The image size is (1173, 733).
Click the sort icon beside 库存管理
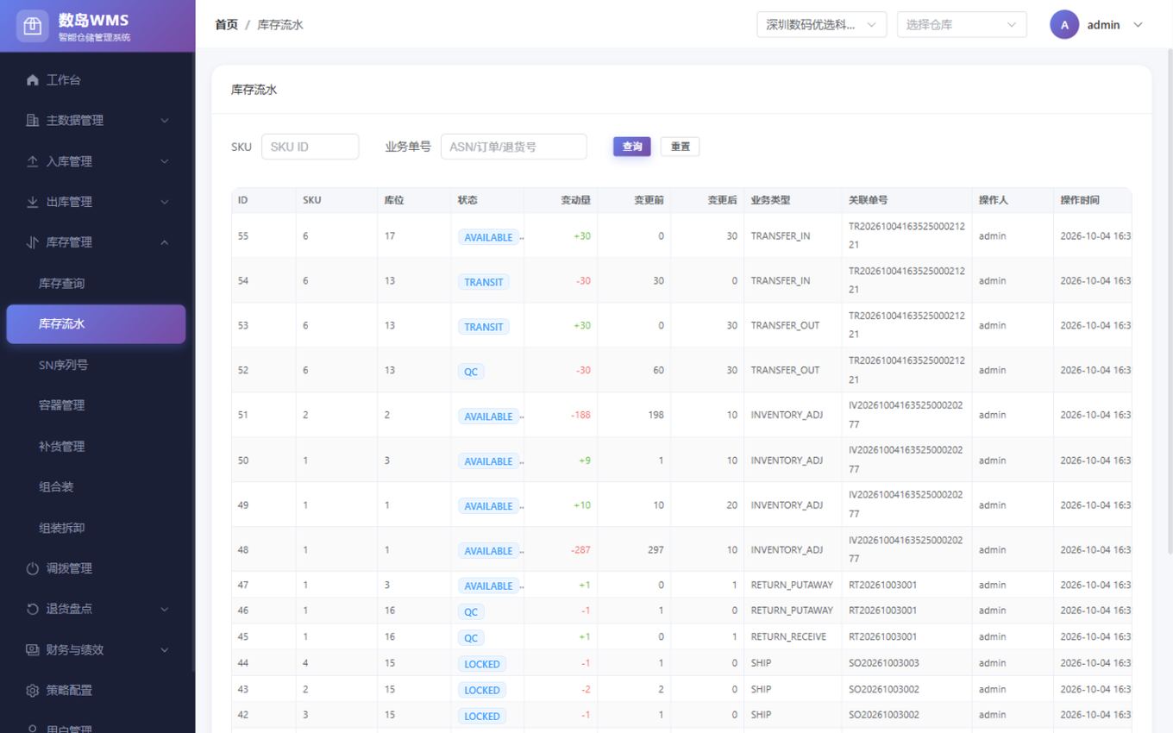[x=33, y=242]
